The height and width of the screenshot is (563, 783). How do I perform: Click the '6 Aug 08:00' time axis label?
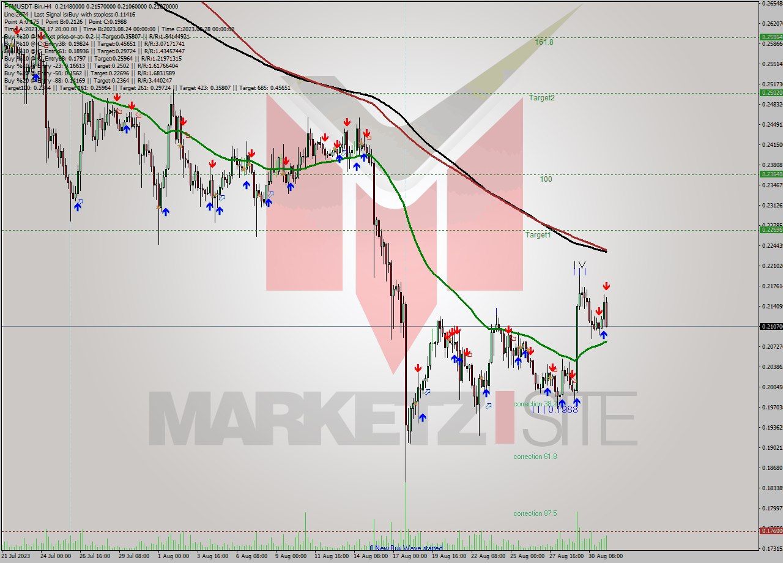pyautogui.click(x=251, y=556)
